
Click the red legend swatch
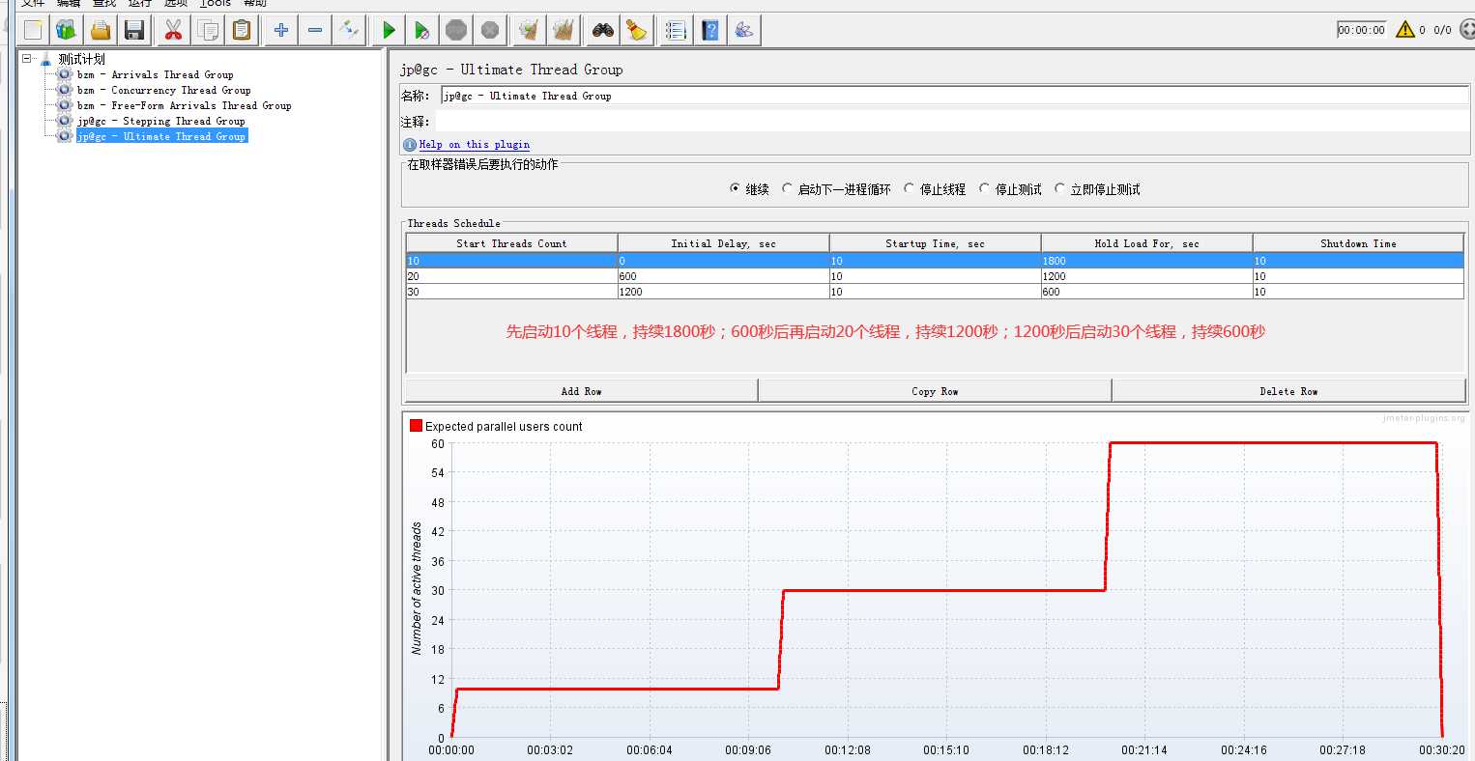pos(416,426)
